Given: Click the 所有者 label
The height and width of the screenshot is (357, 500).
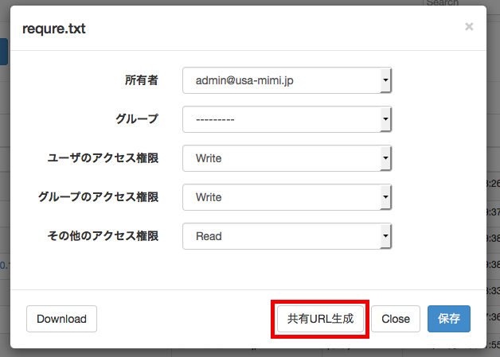Looking at the screenshot, I should pos(142,80).
